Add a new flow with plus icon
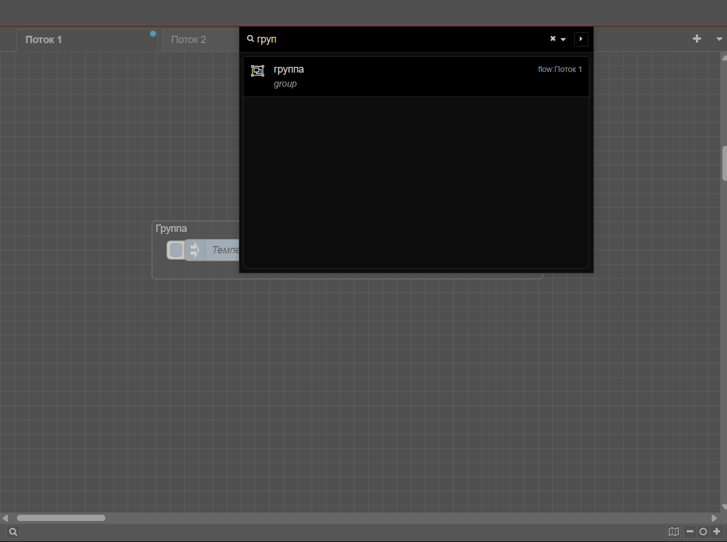 pos(696,39)
